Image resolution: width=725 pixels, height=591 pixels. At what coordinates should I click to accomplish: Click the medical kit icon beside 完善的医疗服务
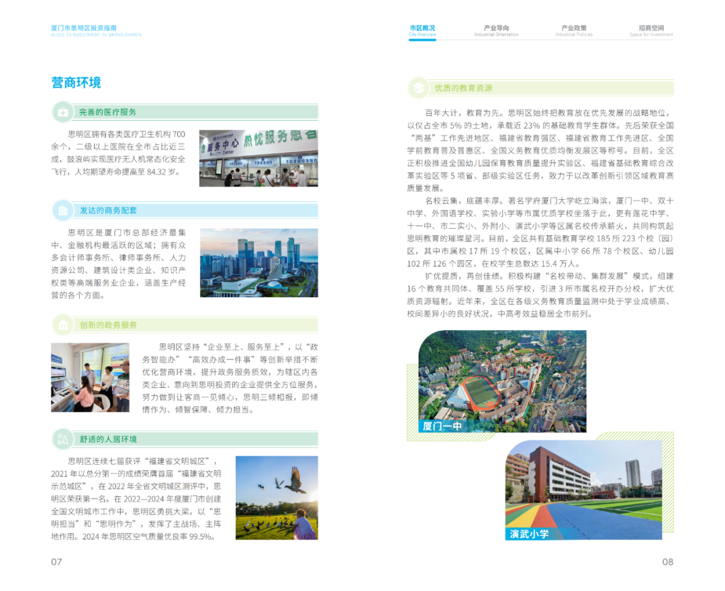click(x=62, y=112)
